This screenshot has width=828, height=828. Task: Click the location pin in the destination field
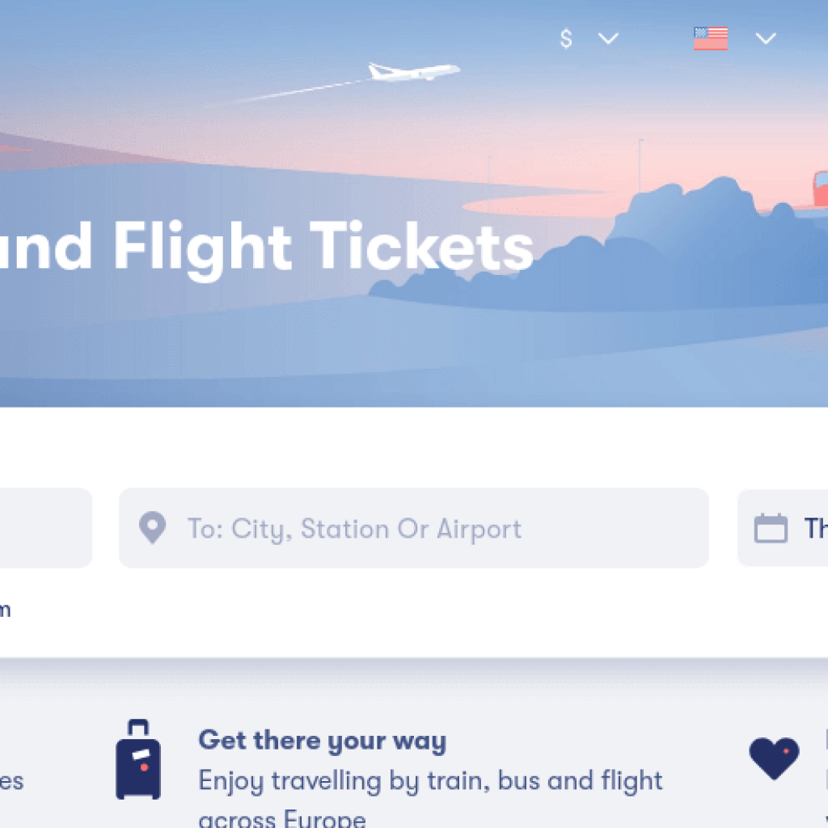(152, 528)
